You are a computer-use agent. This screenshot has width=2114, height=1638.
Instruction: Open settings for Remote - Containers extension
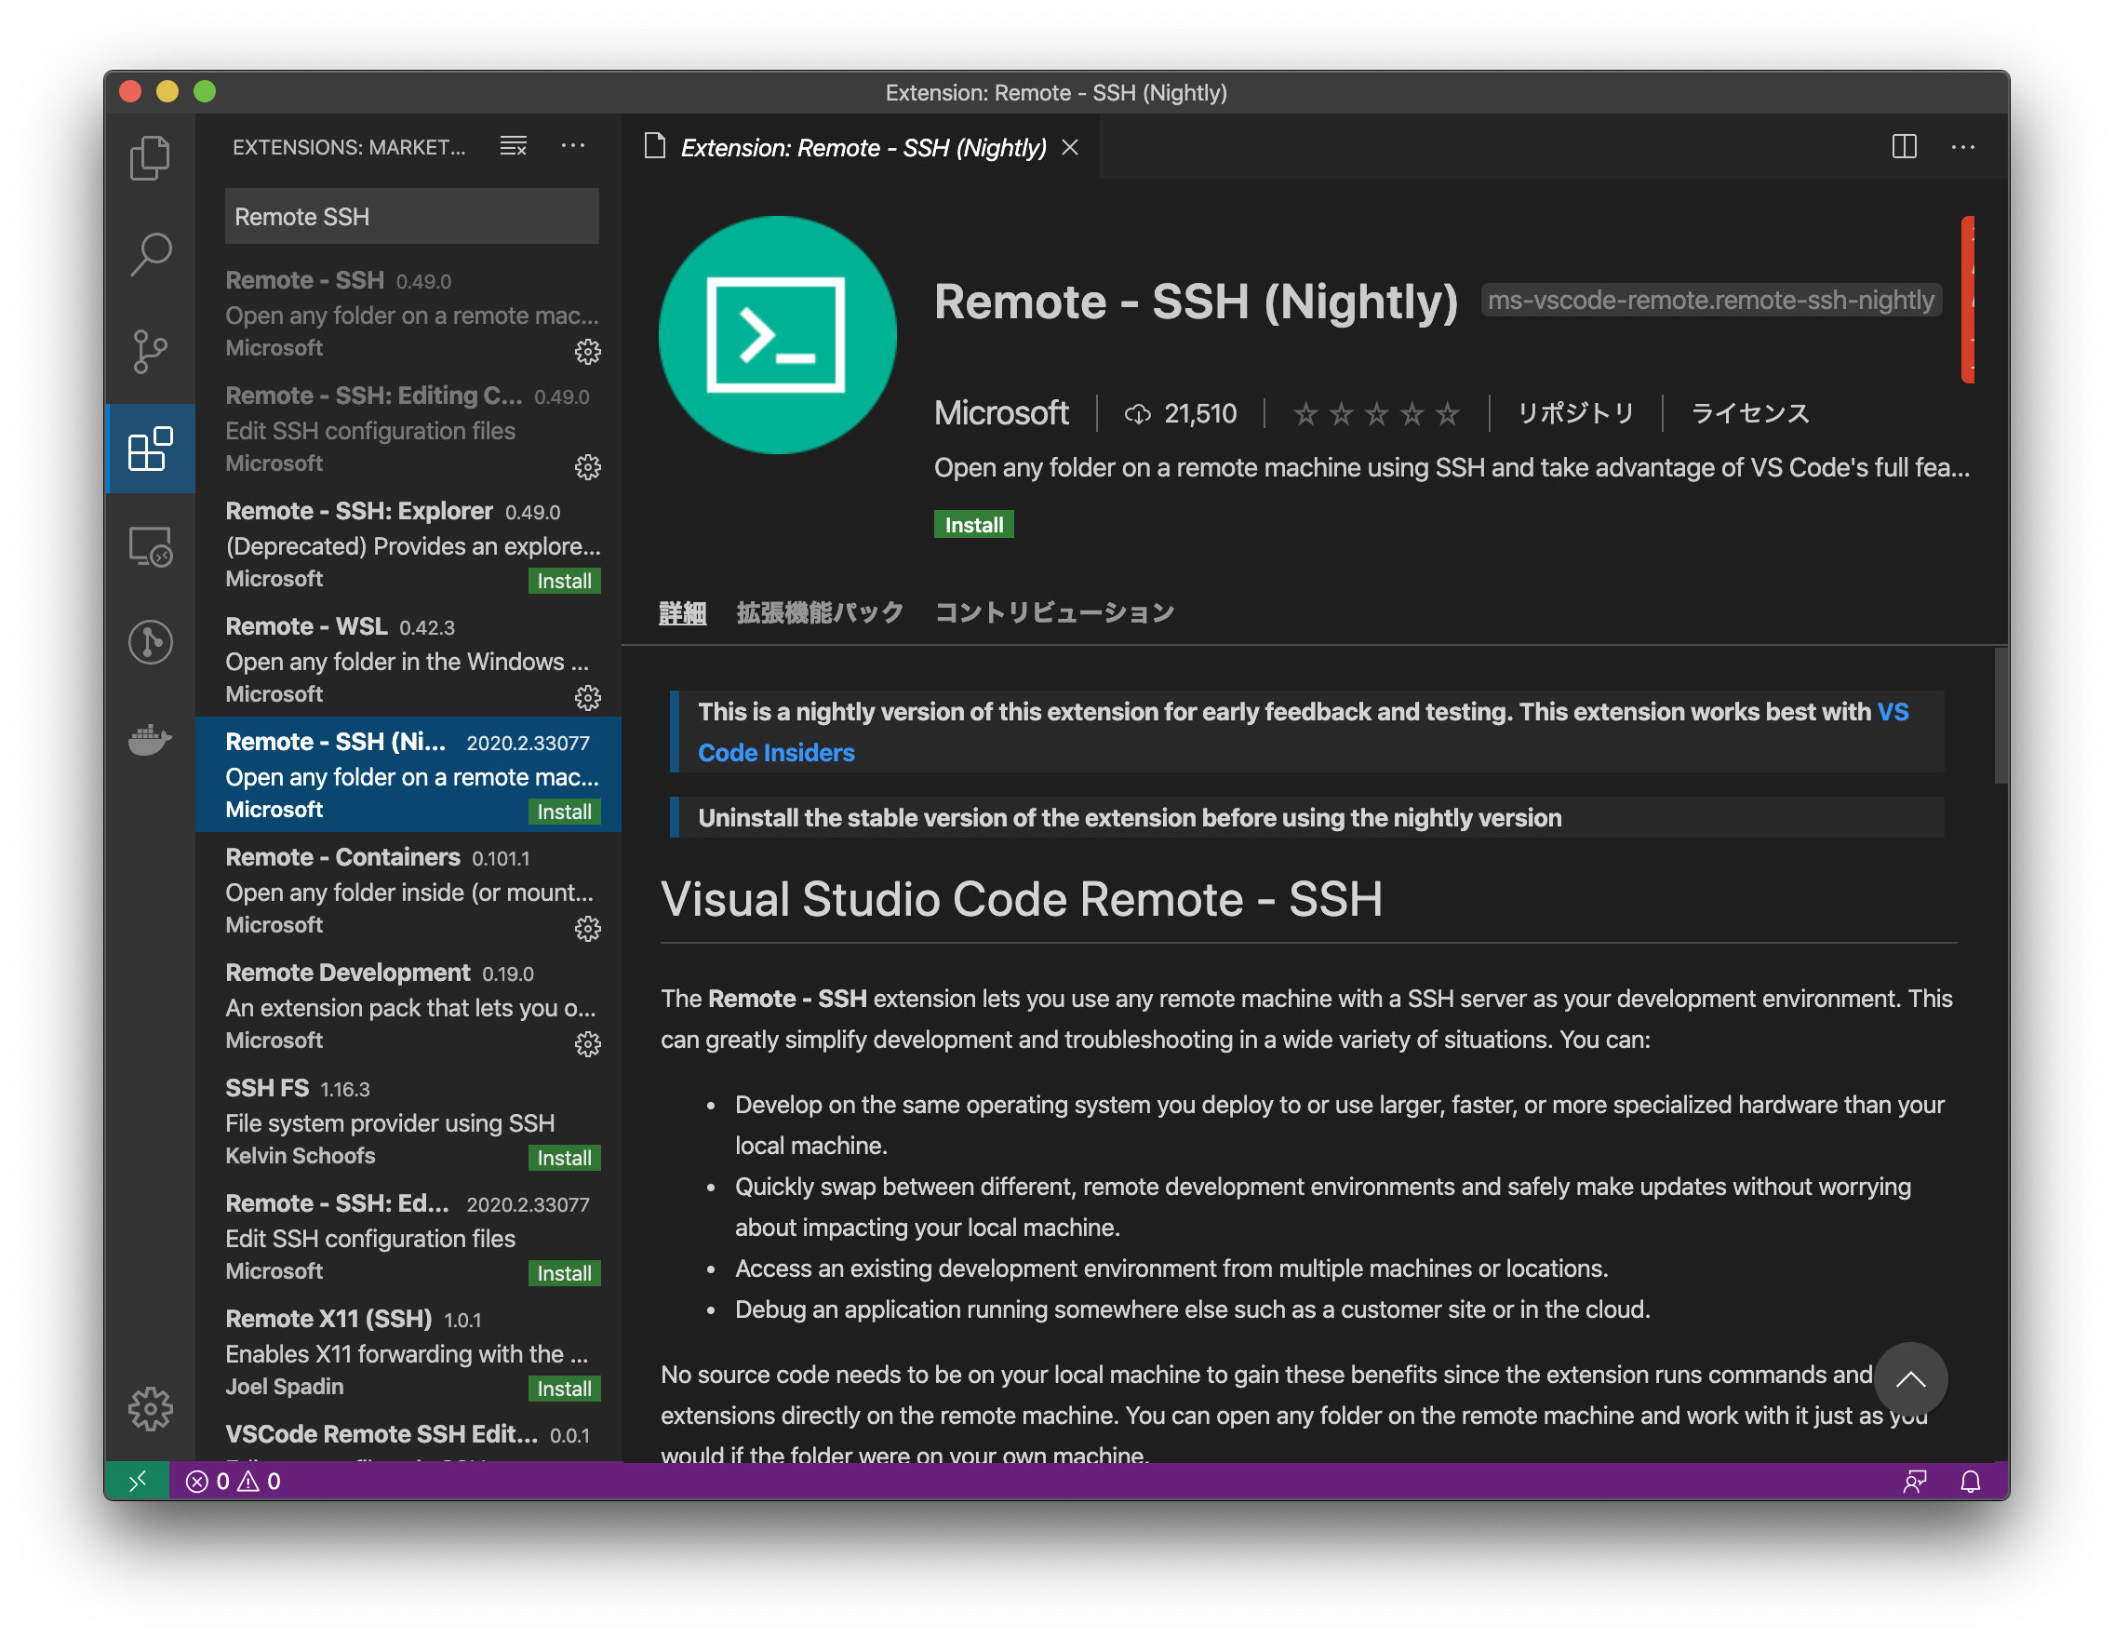[587, 929]
